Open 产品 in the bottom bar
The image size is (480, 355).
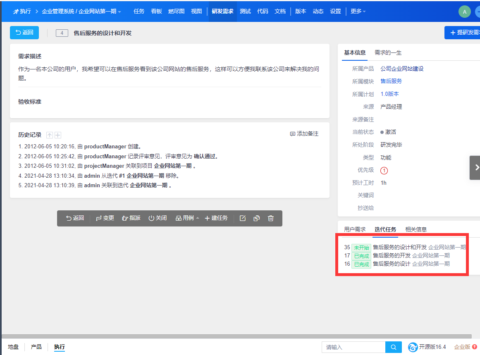pos(36,347)
